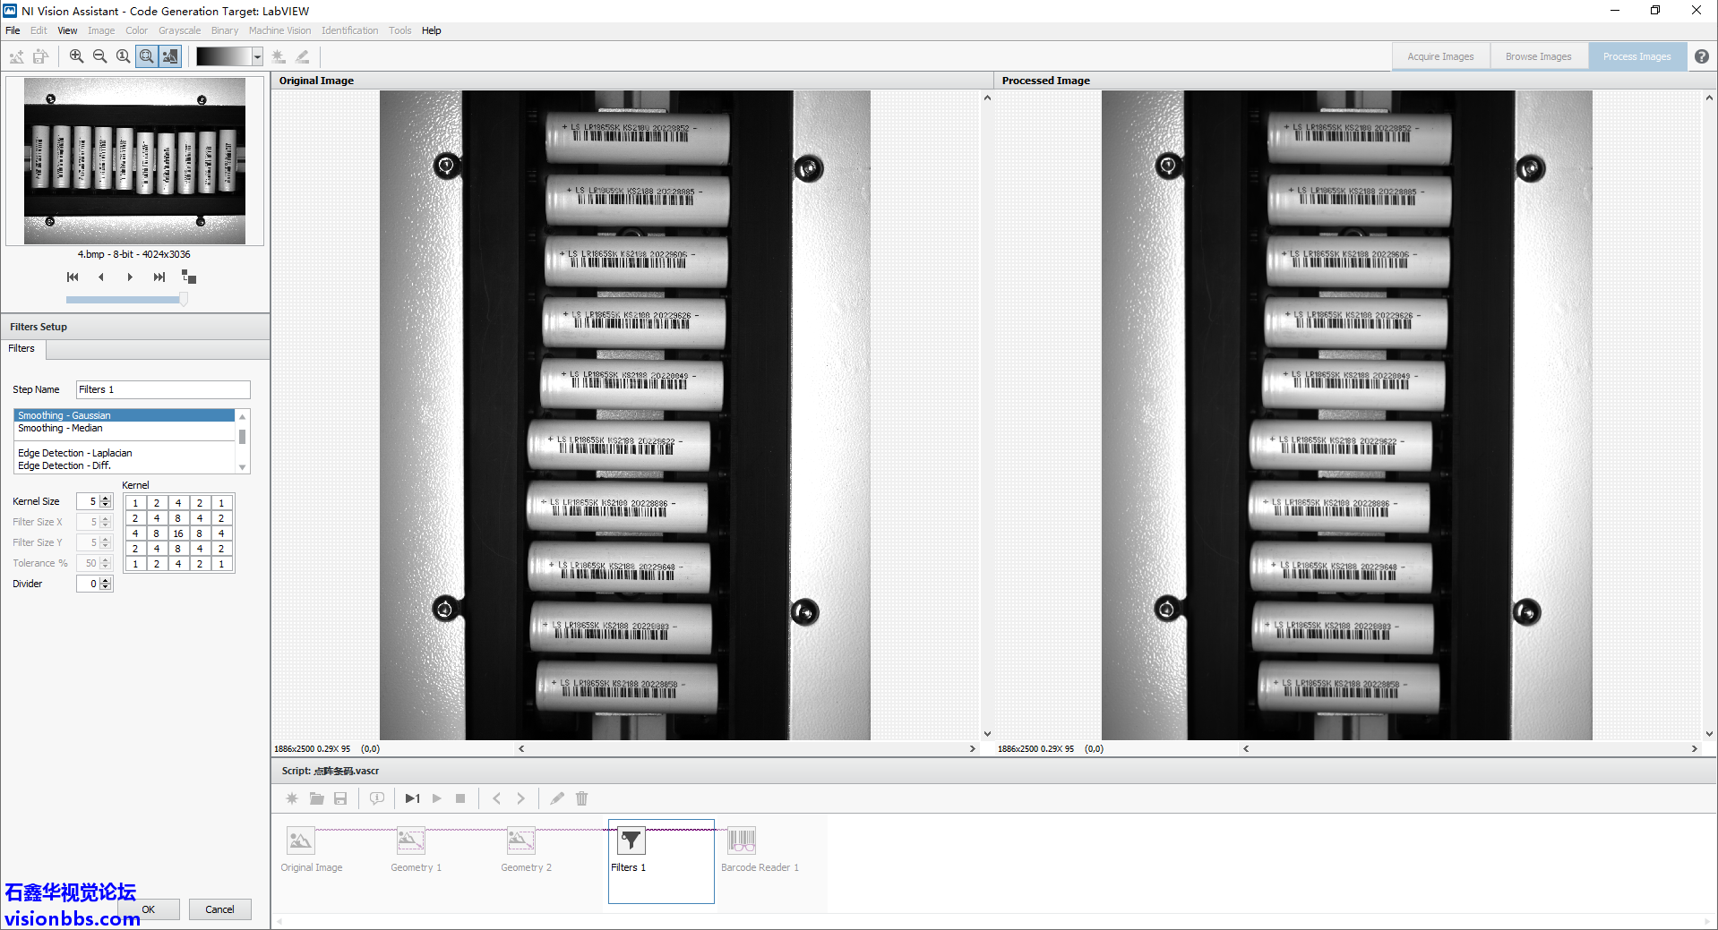Increment the Divider spinner value

click(106, 581)
